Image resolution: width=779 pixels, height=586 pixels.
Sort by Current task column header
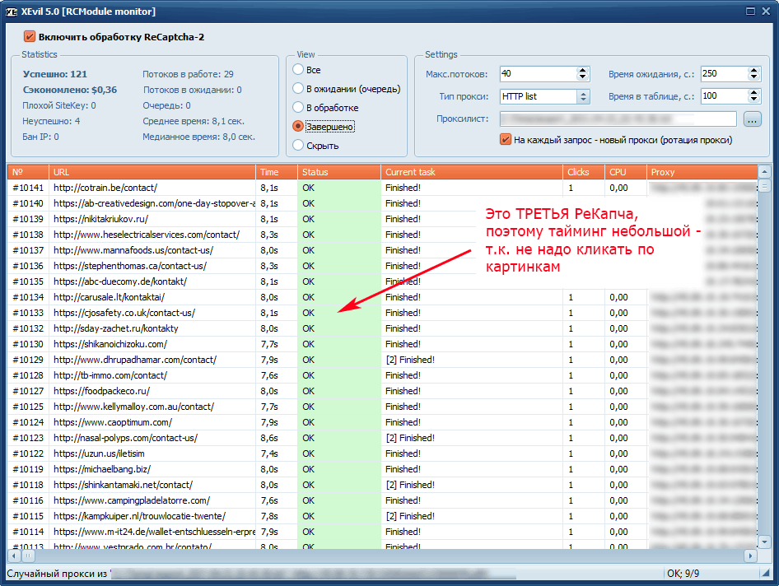click(x=472, y=172)
